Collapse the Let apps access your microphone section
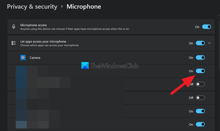The height and width of the screenshot is (131, 220). point(210,43)
